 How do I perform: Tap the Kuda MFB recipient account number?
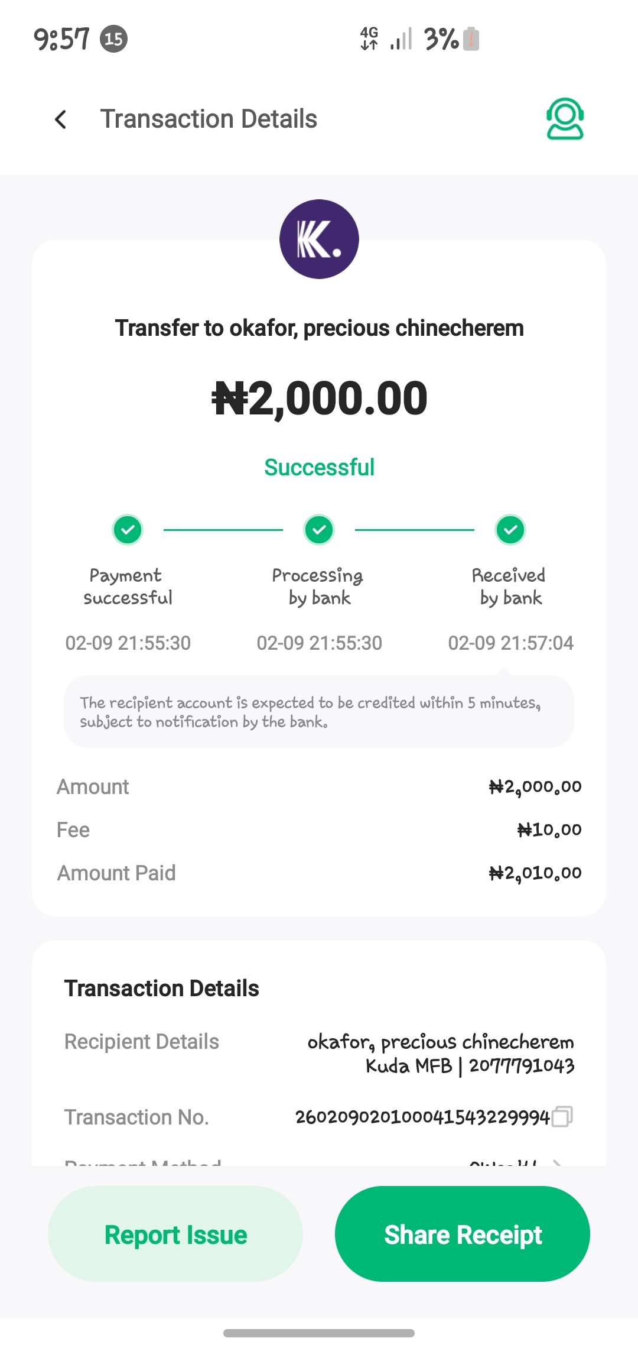click(521, 1066)
